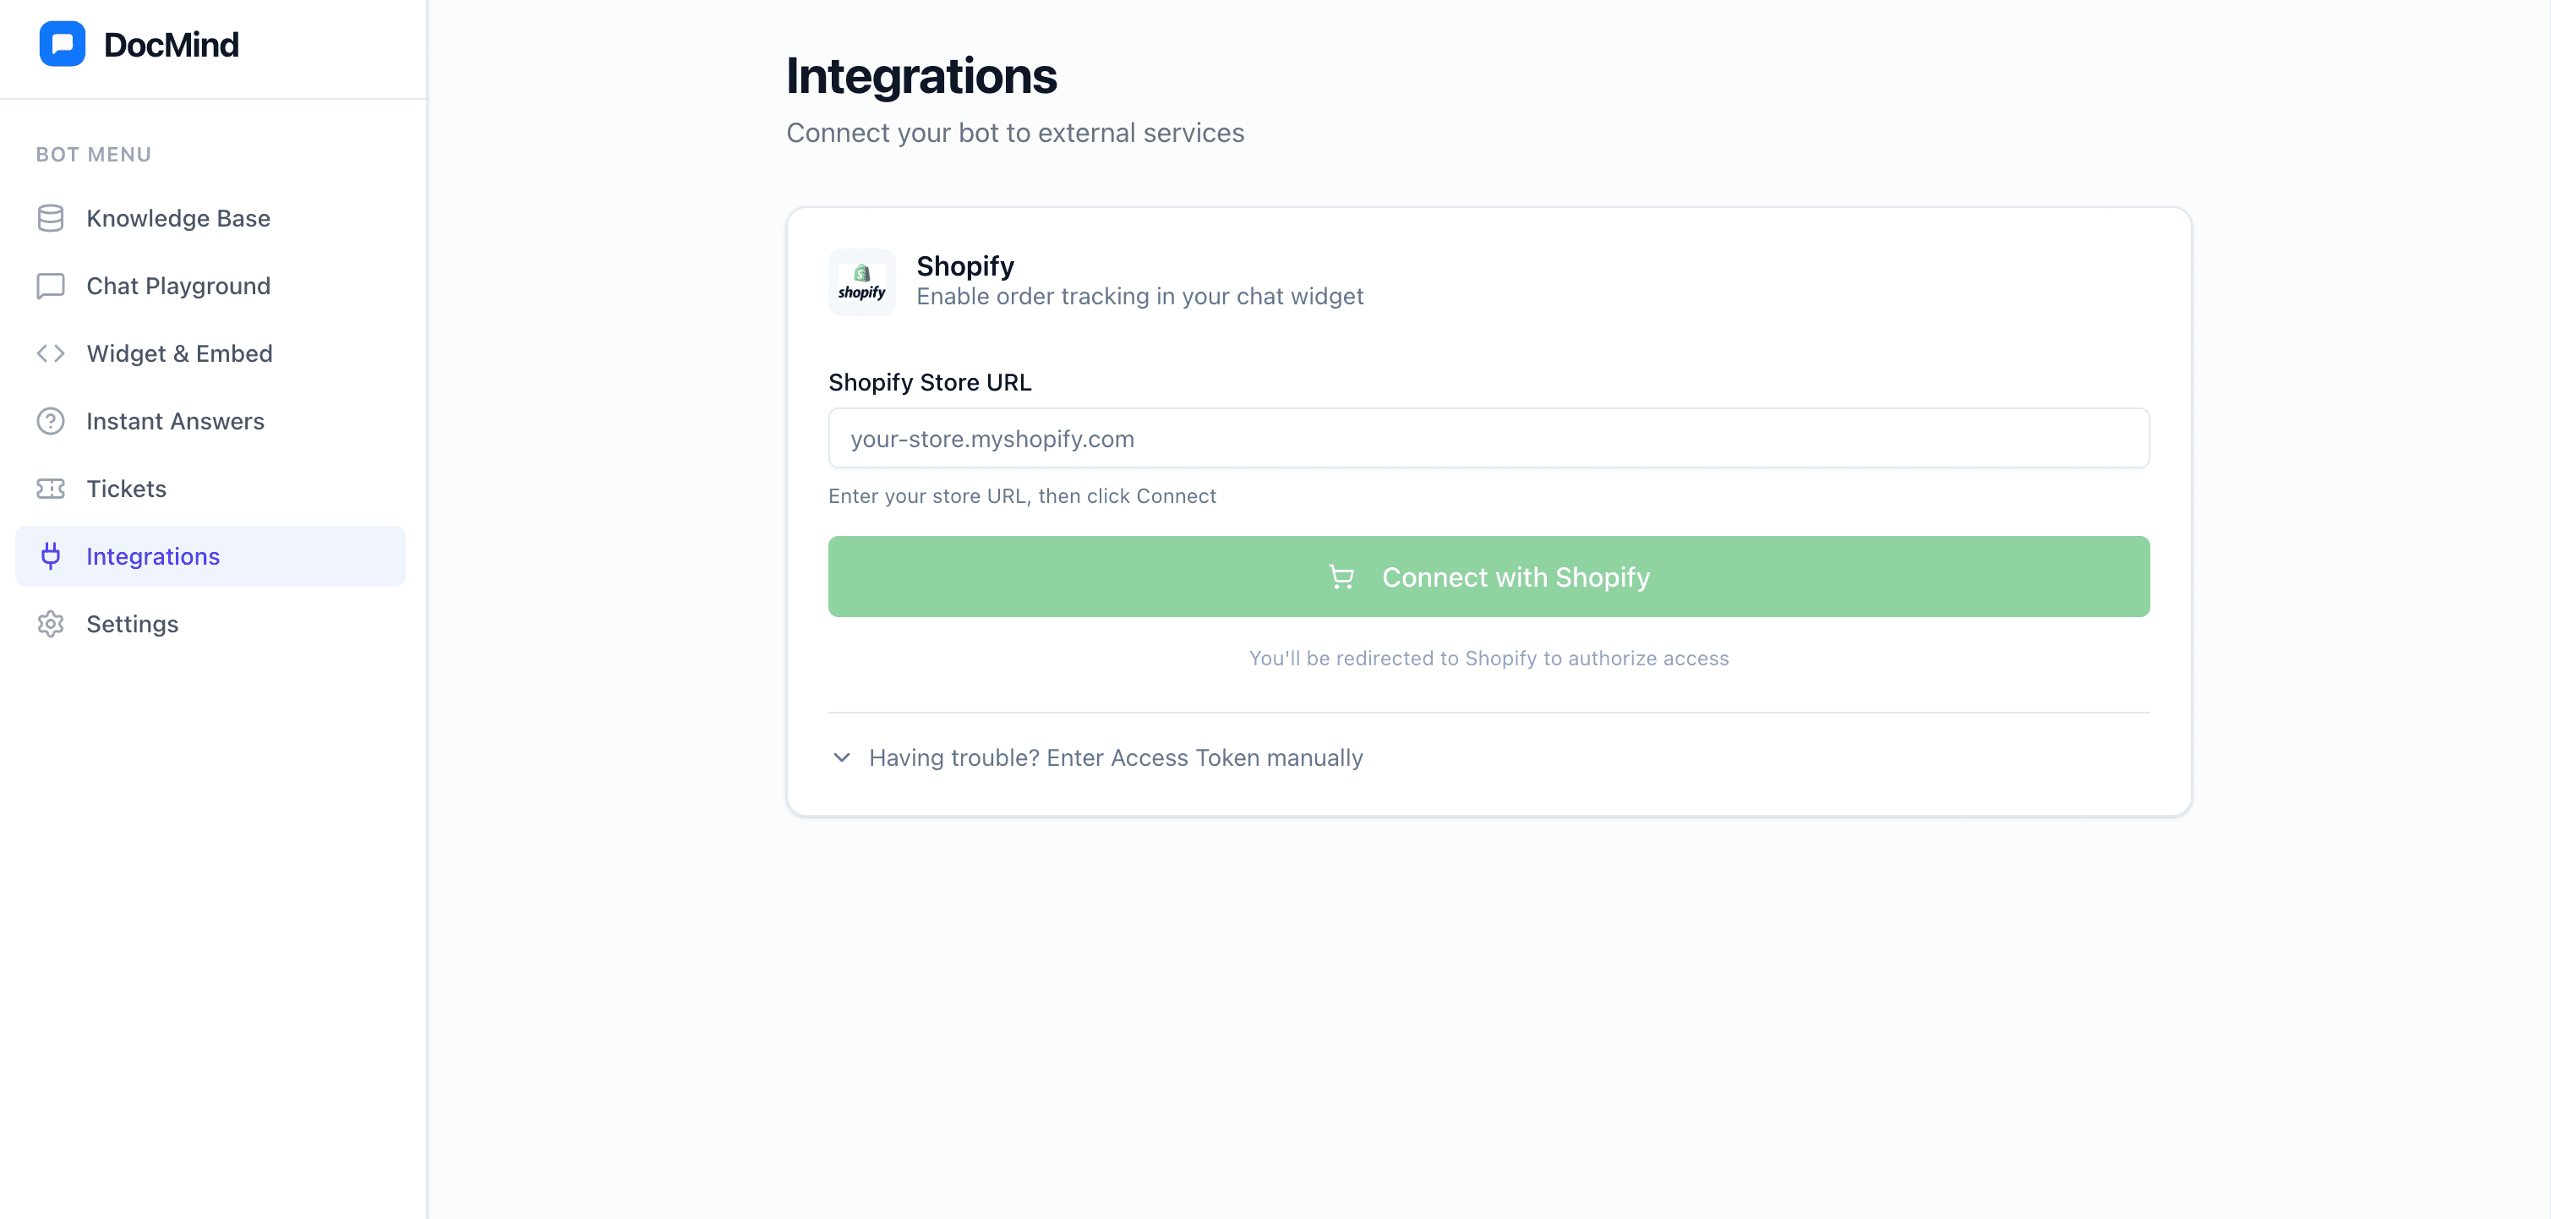
Task: Focus the Shopify Store URL field
Action: [x=1488, y=439]
